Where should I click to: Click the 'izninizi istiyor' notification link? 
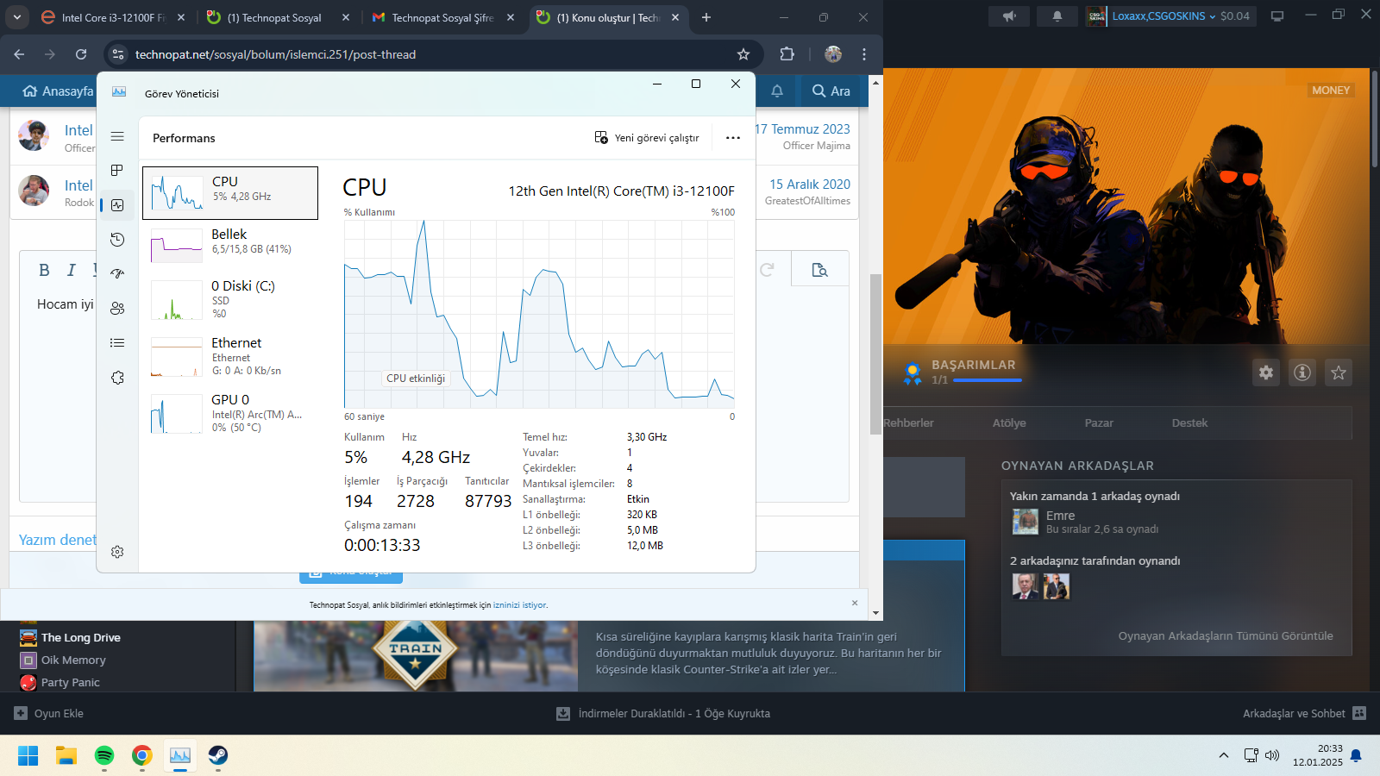point(519,605)
